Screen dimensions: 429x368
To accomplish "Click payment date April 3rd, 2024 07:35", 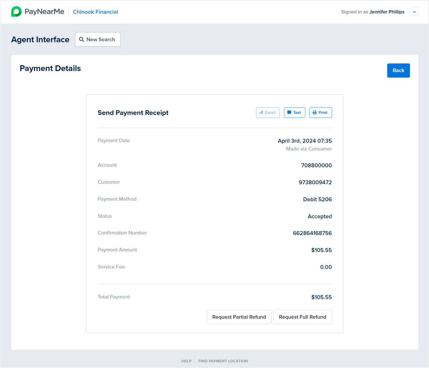I will (305, 141).
